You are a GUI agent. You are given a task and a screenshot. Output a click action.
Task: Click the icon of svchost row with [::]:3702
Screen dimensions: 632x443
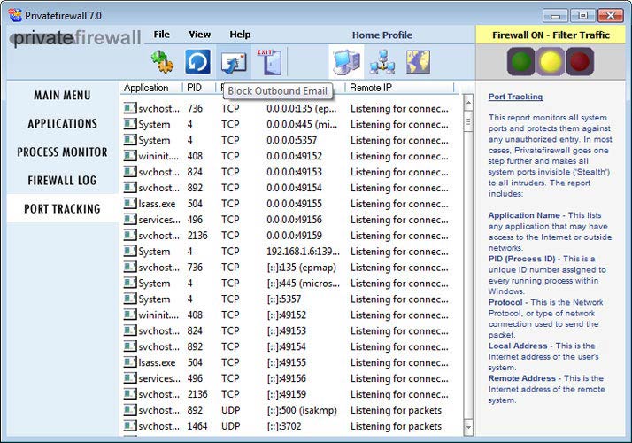click(130, 425)
